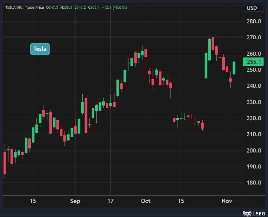The height and width of the screenshot is (217, 268).
Task: Click the tall red candle in early September
Action: coord(86,115)
